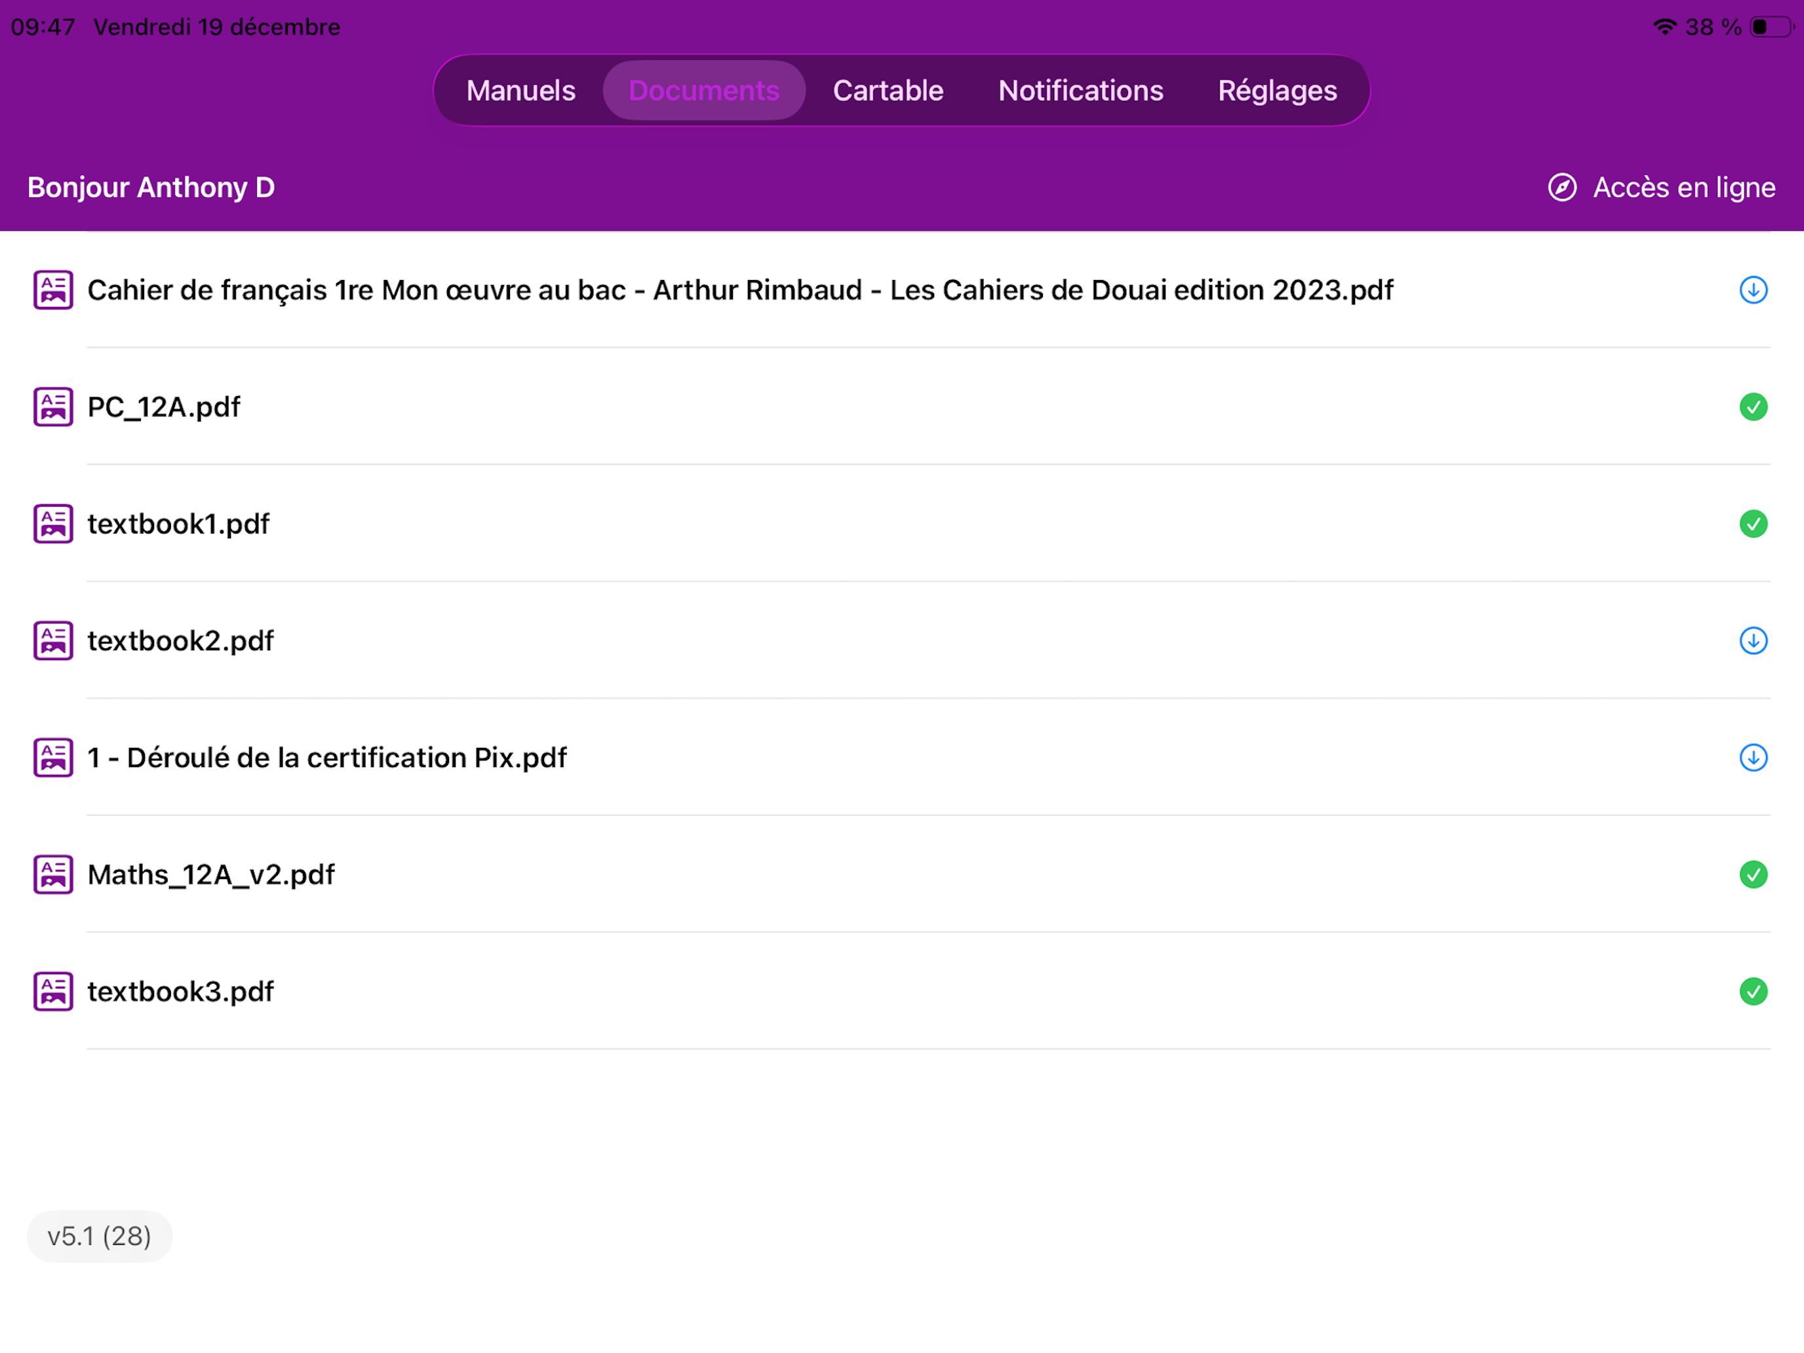
Task: Open the Notifications section
Action: 1080,90
